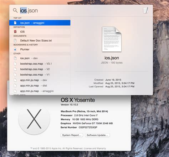Select ios.json - dev result
This screenshot has height=157, width=169.
point(40,58)
